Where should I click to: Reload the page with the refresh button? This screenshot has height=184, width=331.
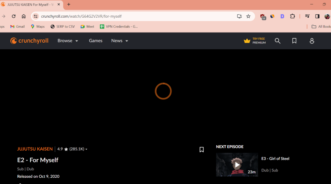tap(14, 16)
